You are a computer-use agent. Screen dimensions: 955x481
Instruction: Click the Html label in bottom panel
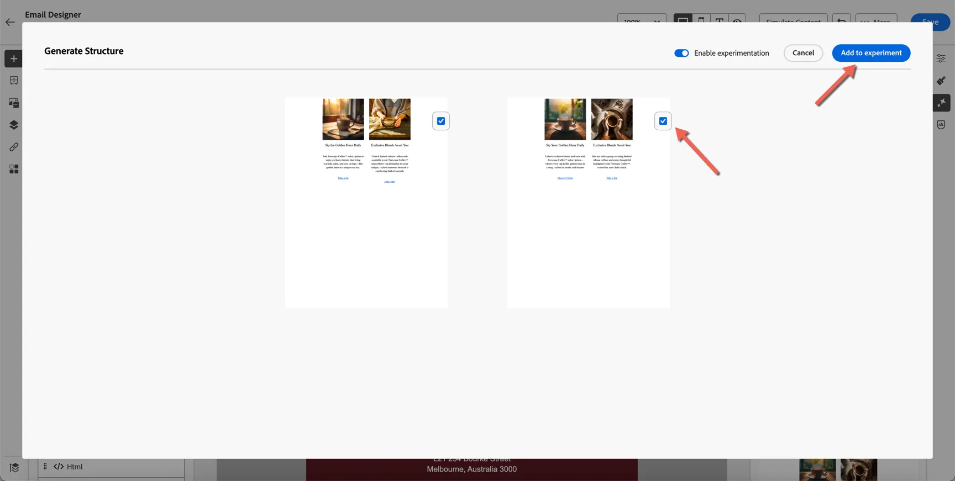coord(75,467)
